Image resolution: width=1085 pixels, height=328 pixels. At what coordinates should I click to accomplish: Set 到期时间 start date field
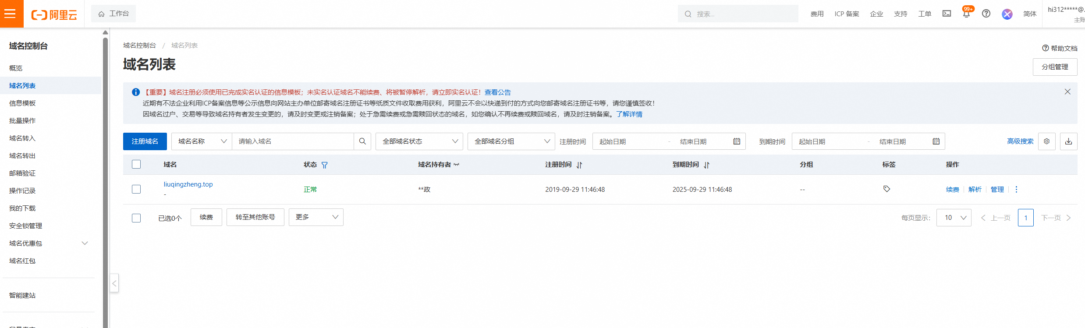(828, 141)
